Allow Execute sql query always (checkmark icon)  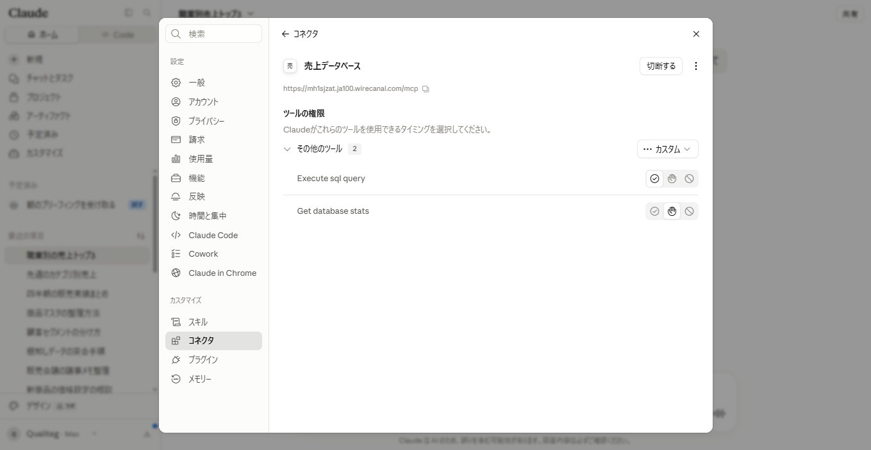(654, 179)
